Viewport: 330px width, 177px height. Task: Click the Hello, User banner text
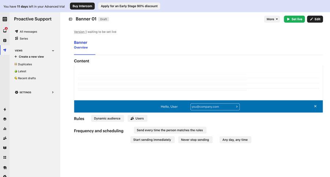[169, 107]
